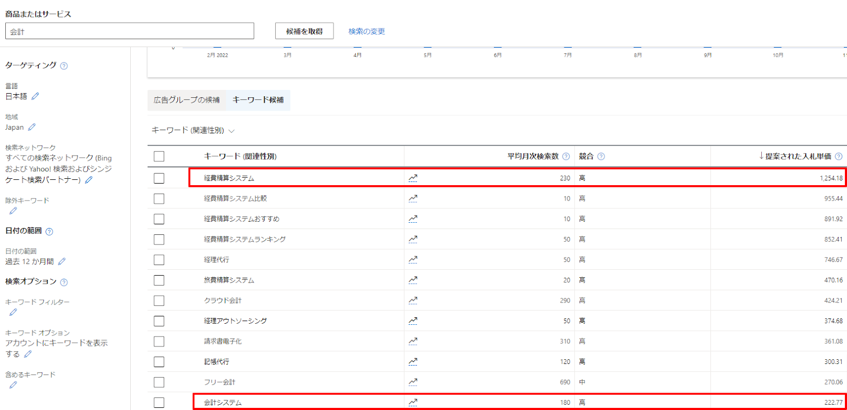847x410 pixels.
Task: Open help icon next to ターゲティング
Action: tap(64, 66)
